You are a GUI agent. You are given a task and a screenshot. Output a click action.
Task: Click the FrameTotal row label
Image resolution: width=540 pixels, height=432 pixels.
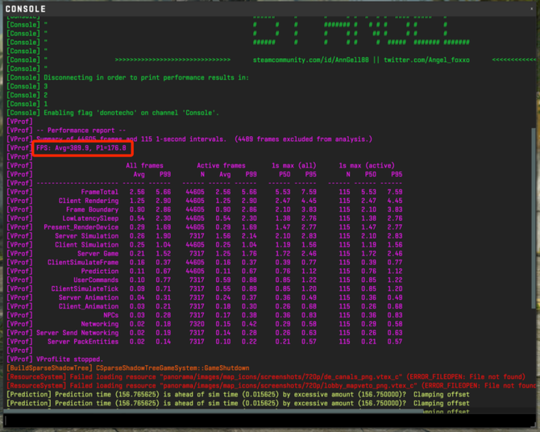[x=100, y=193]
